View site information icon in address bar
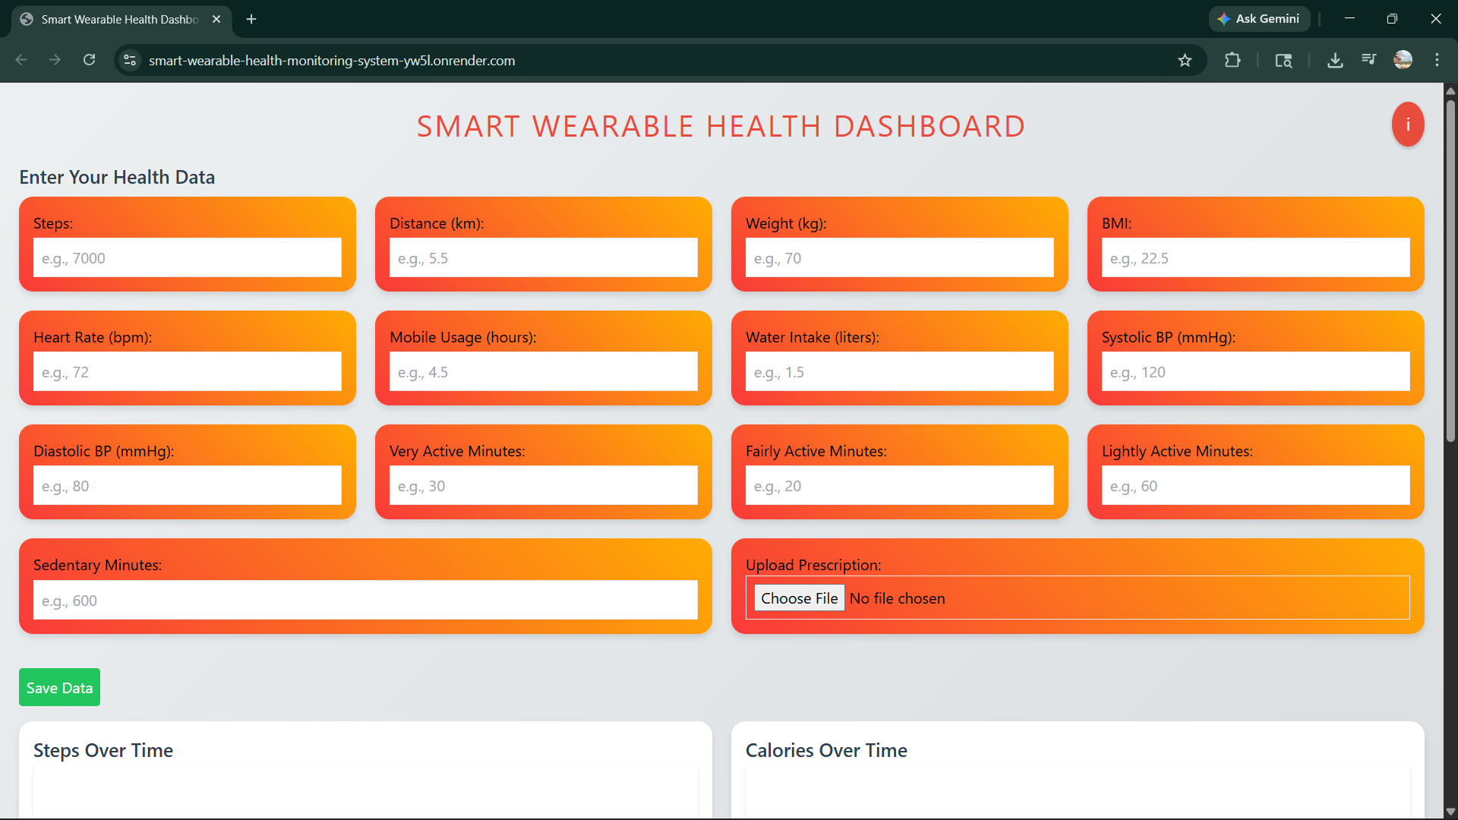The height and width of the screenshot is (820, 1458). point(130,60)
